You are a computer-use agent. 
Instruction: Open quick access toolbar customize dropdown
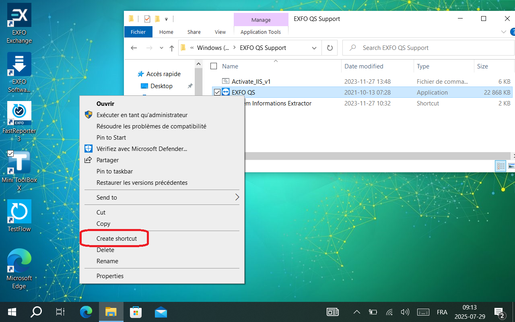[166, 19]
